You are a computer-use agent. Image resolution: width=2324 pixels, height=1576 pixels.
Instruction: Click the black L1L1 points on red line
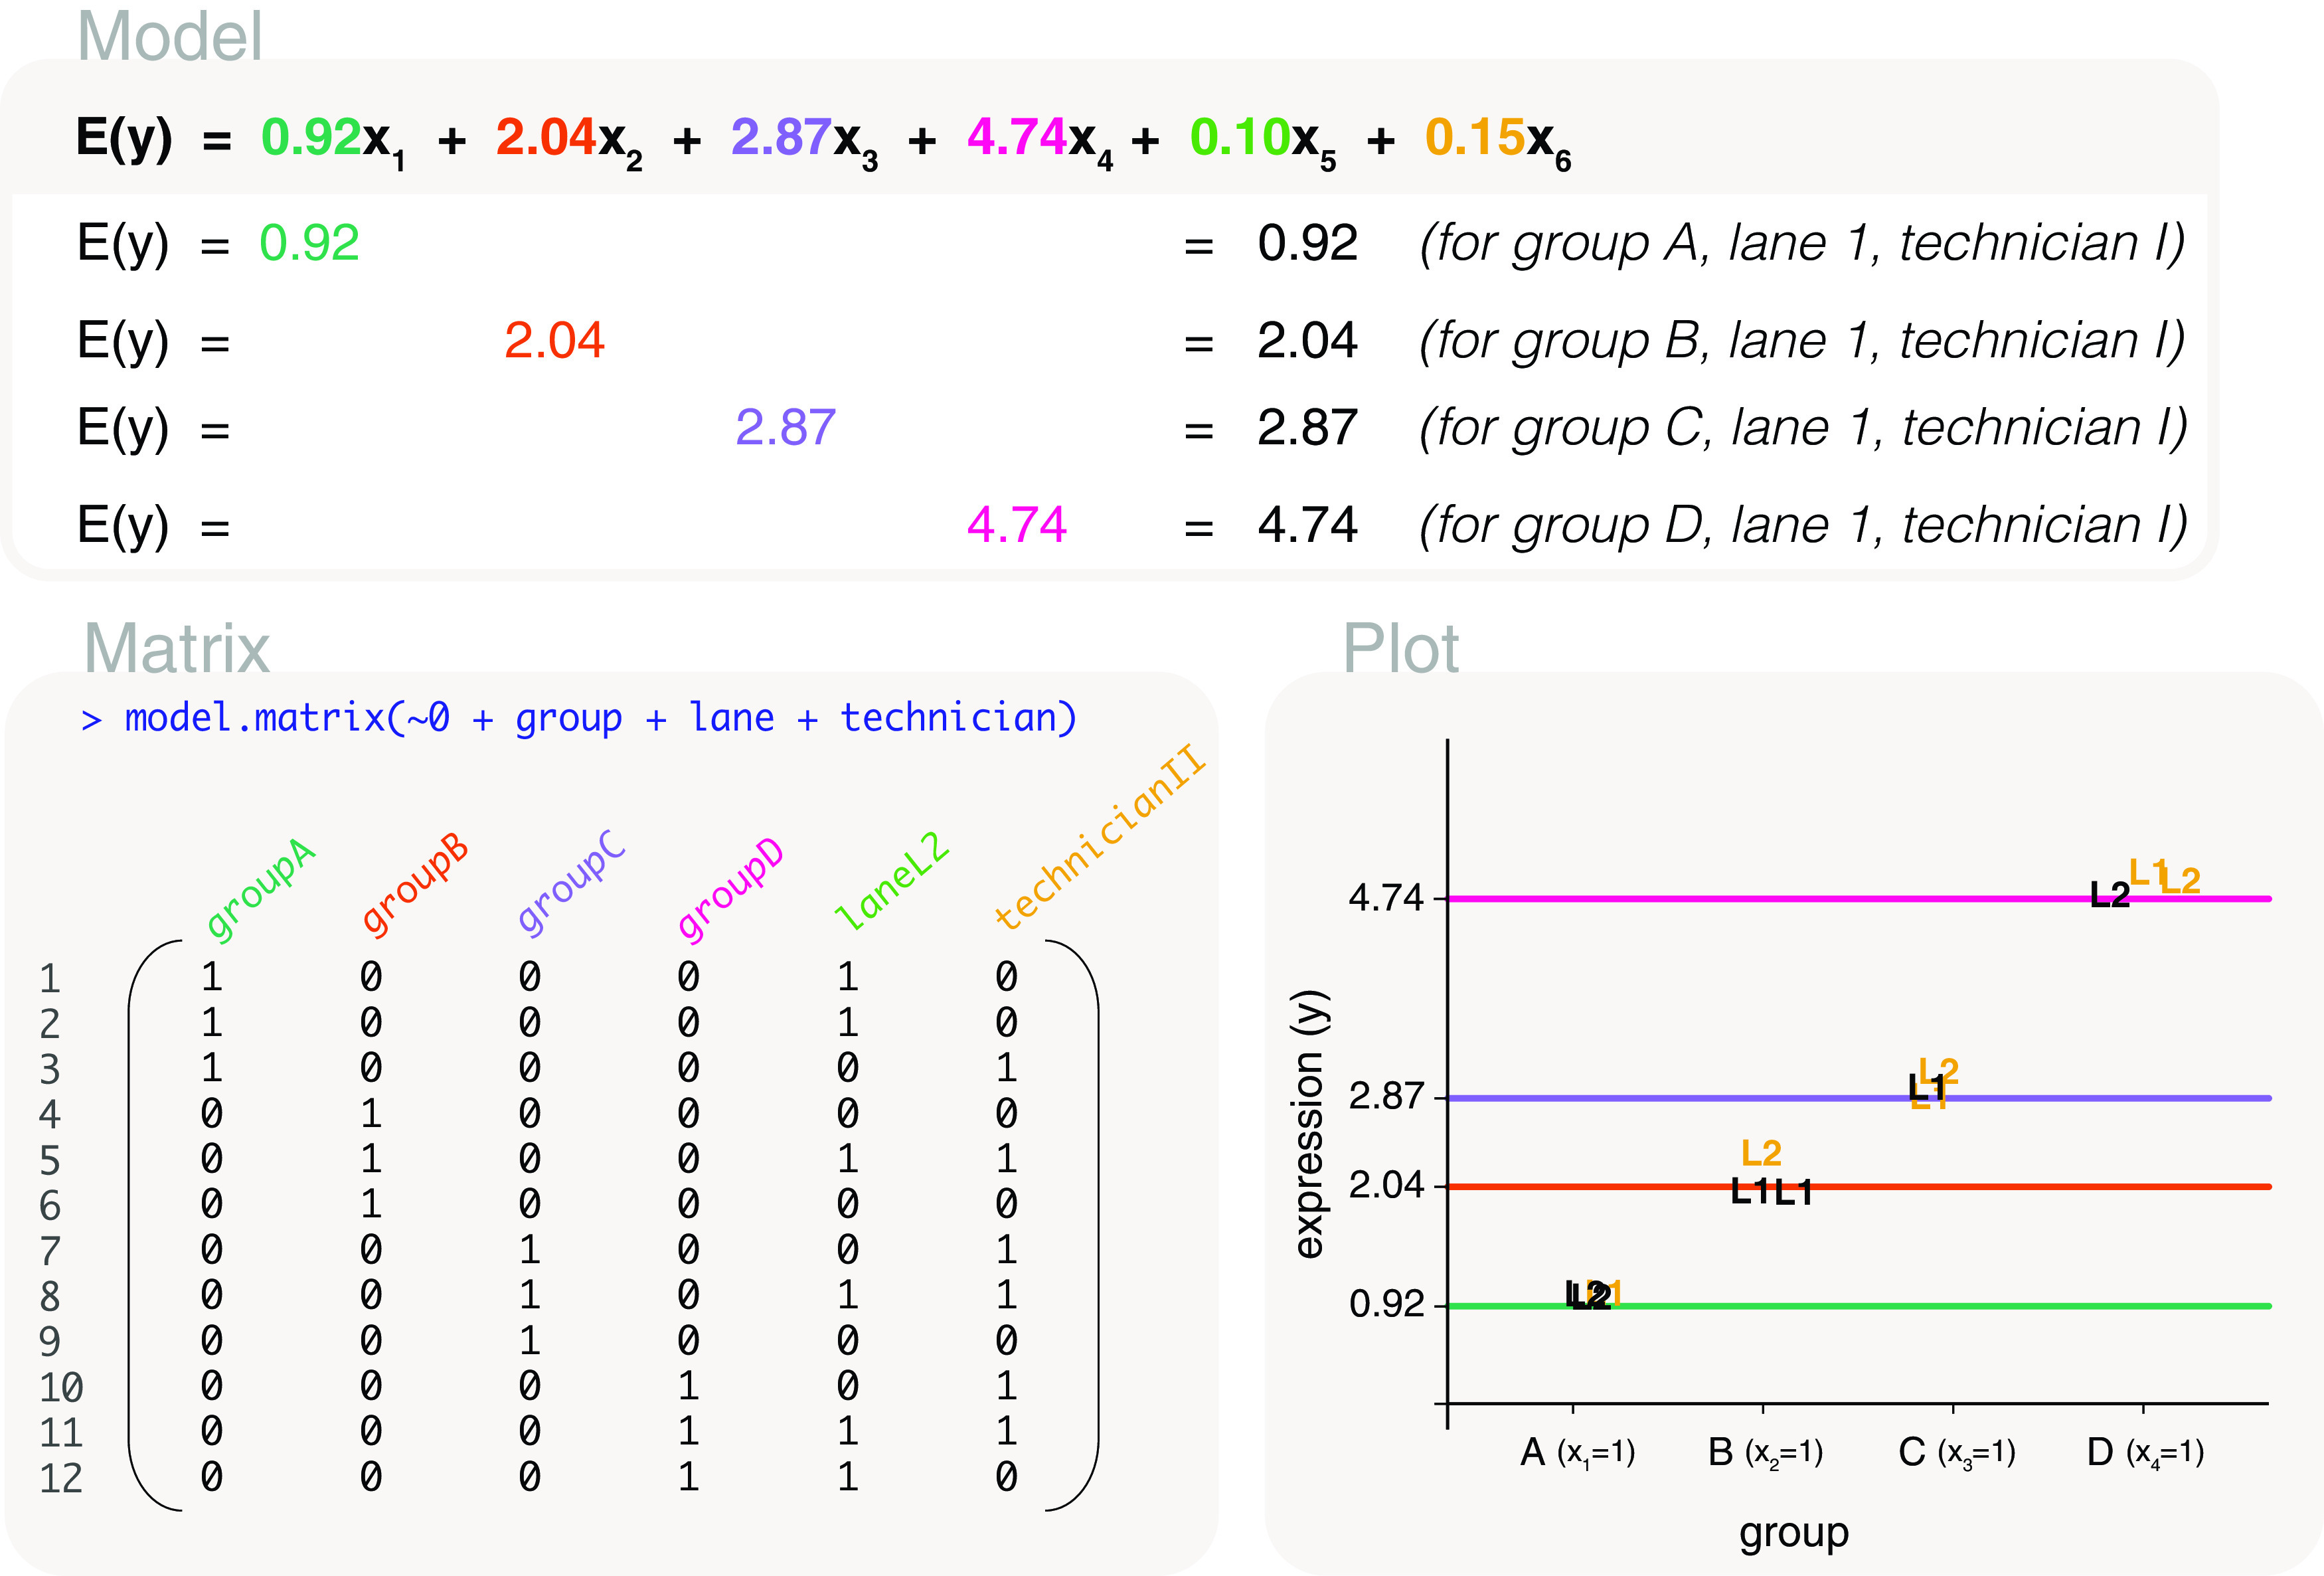(x=1771, y=1192)
